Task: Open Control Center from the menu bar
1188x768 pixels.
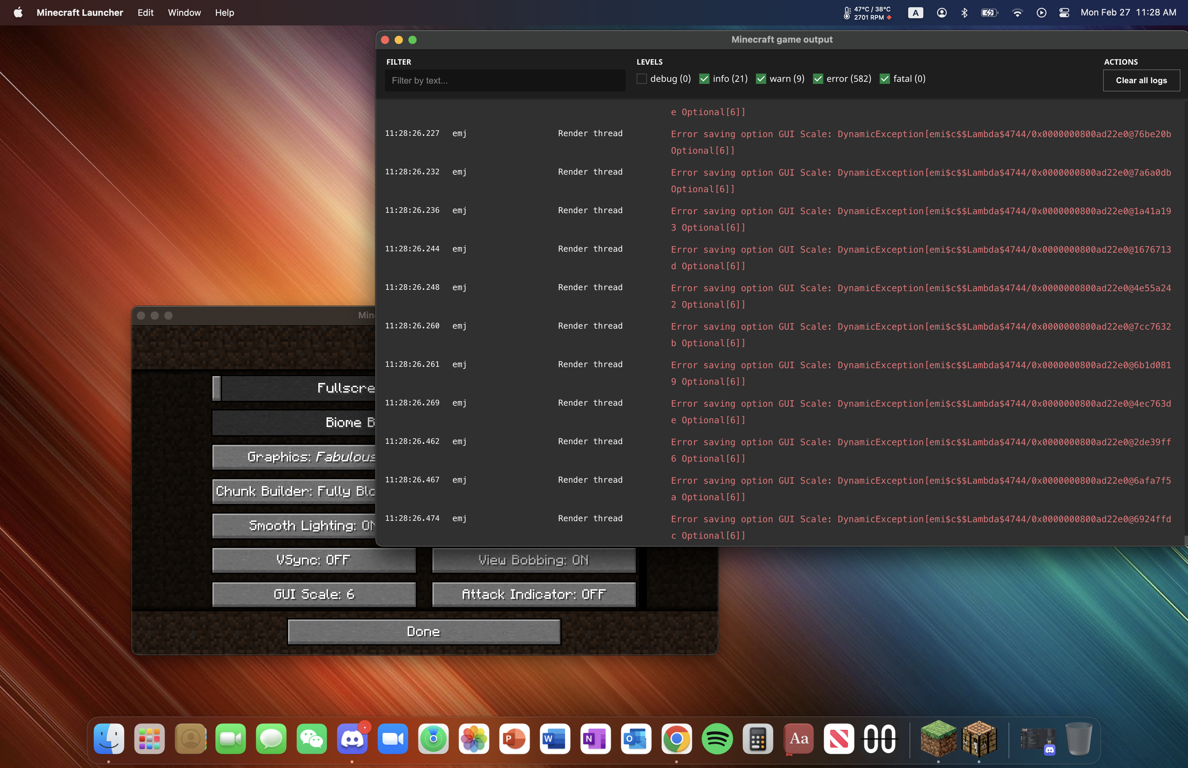Action: 1064,13
